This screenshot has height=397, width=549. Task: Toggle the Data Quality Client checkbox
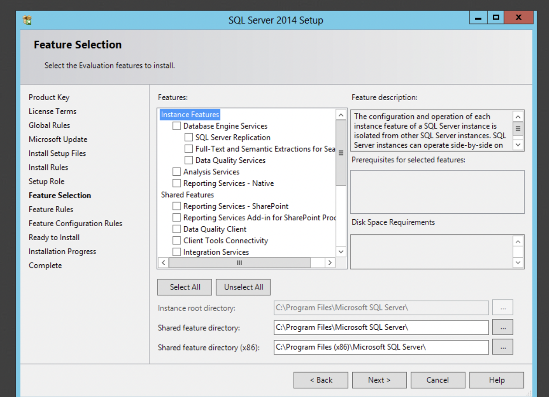click(x=177, y=229)
